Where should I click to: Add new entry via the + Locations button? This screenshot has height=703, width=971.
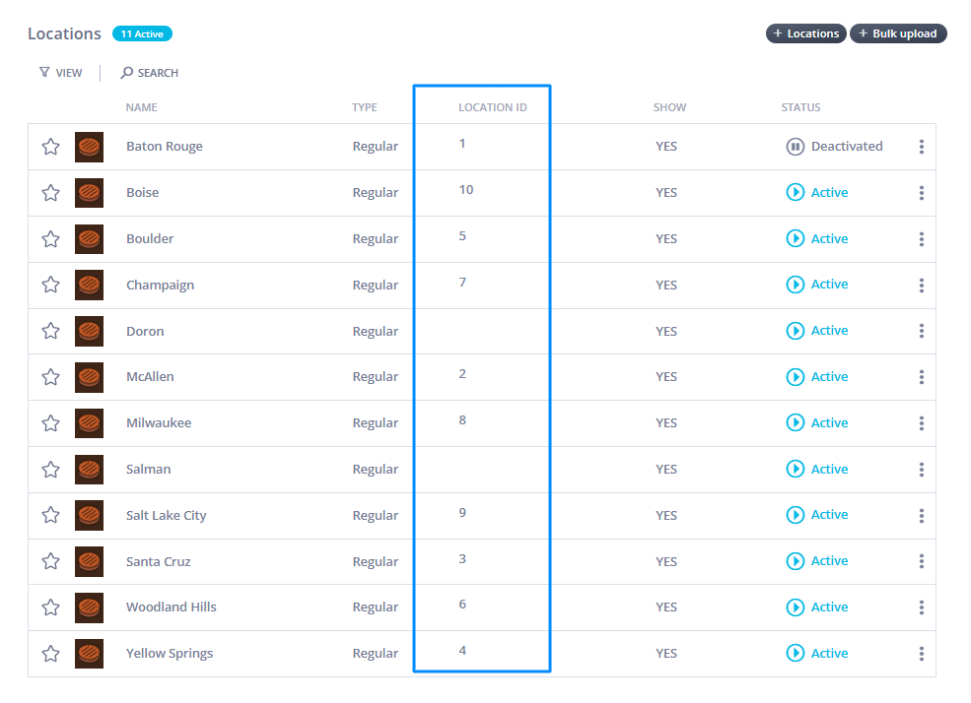(805, 33)
